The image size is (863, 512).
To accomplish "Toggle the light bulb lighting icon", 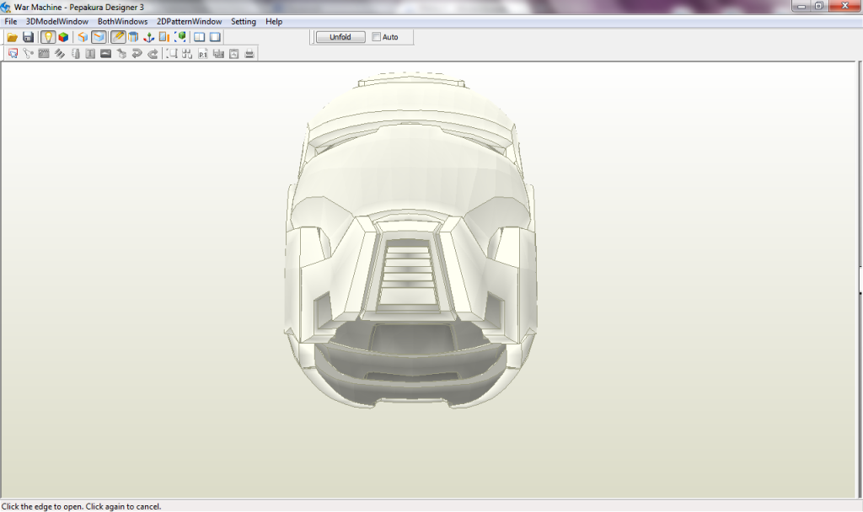I will (x=48, y=37).
